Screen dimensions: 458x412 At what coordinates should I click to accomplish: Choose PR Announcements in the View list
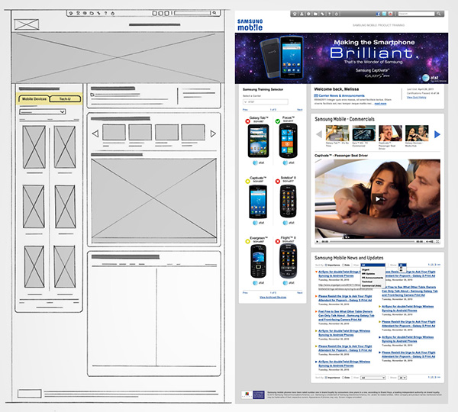373,278
